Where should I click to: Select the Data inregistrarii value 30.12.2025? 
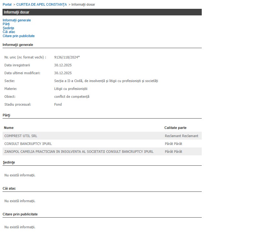click(63, 65)
